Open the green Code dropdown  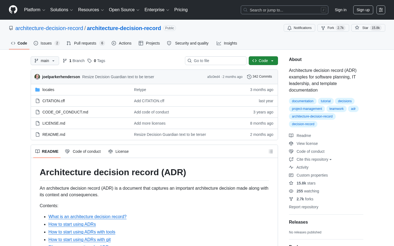pos(263,61)
